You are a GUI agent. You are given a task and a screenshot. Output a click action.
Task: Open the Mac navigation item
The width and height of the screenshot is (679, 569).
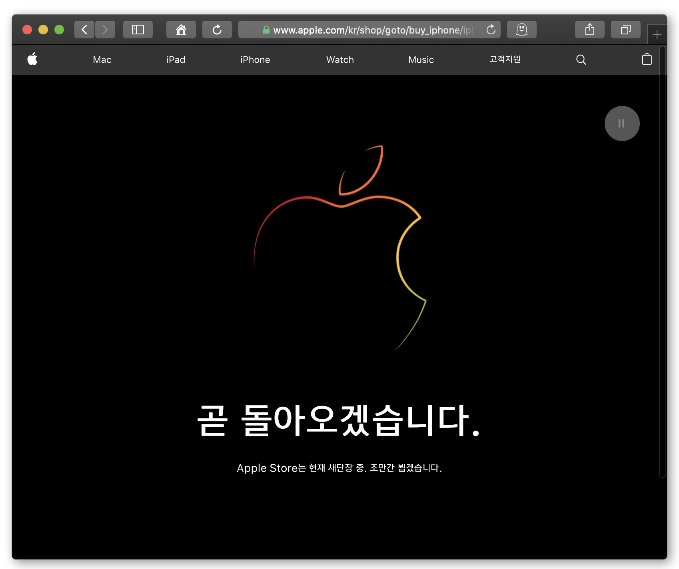pyautogui.click(x=102, y=60)
